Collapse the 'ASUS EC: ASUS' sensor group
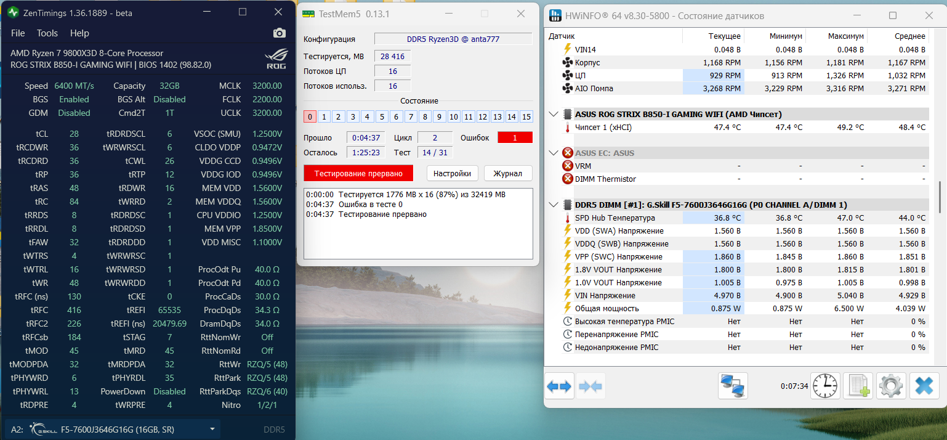Viewport: 947px width, 440px height. [554, 153]
